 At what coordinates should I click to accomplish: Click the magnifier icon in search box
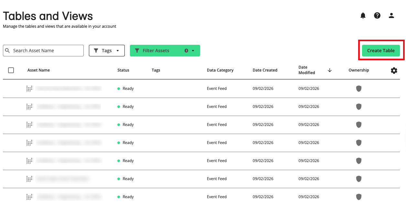(x=8, y=51)
